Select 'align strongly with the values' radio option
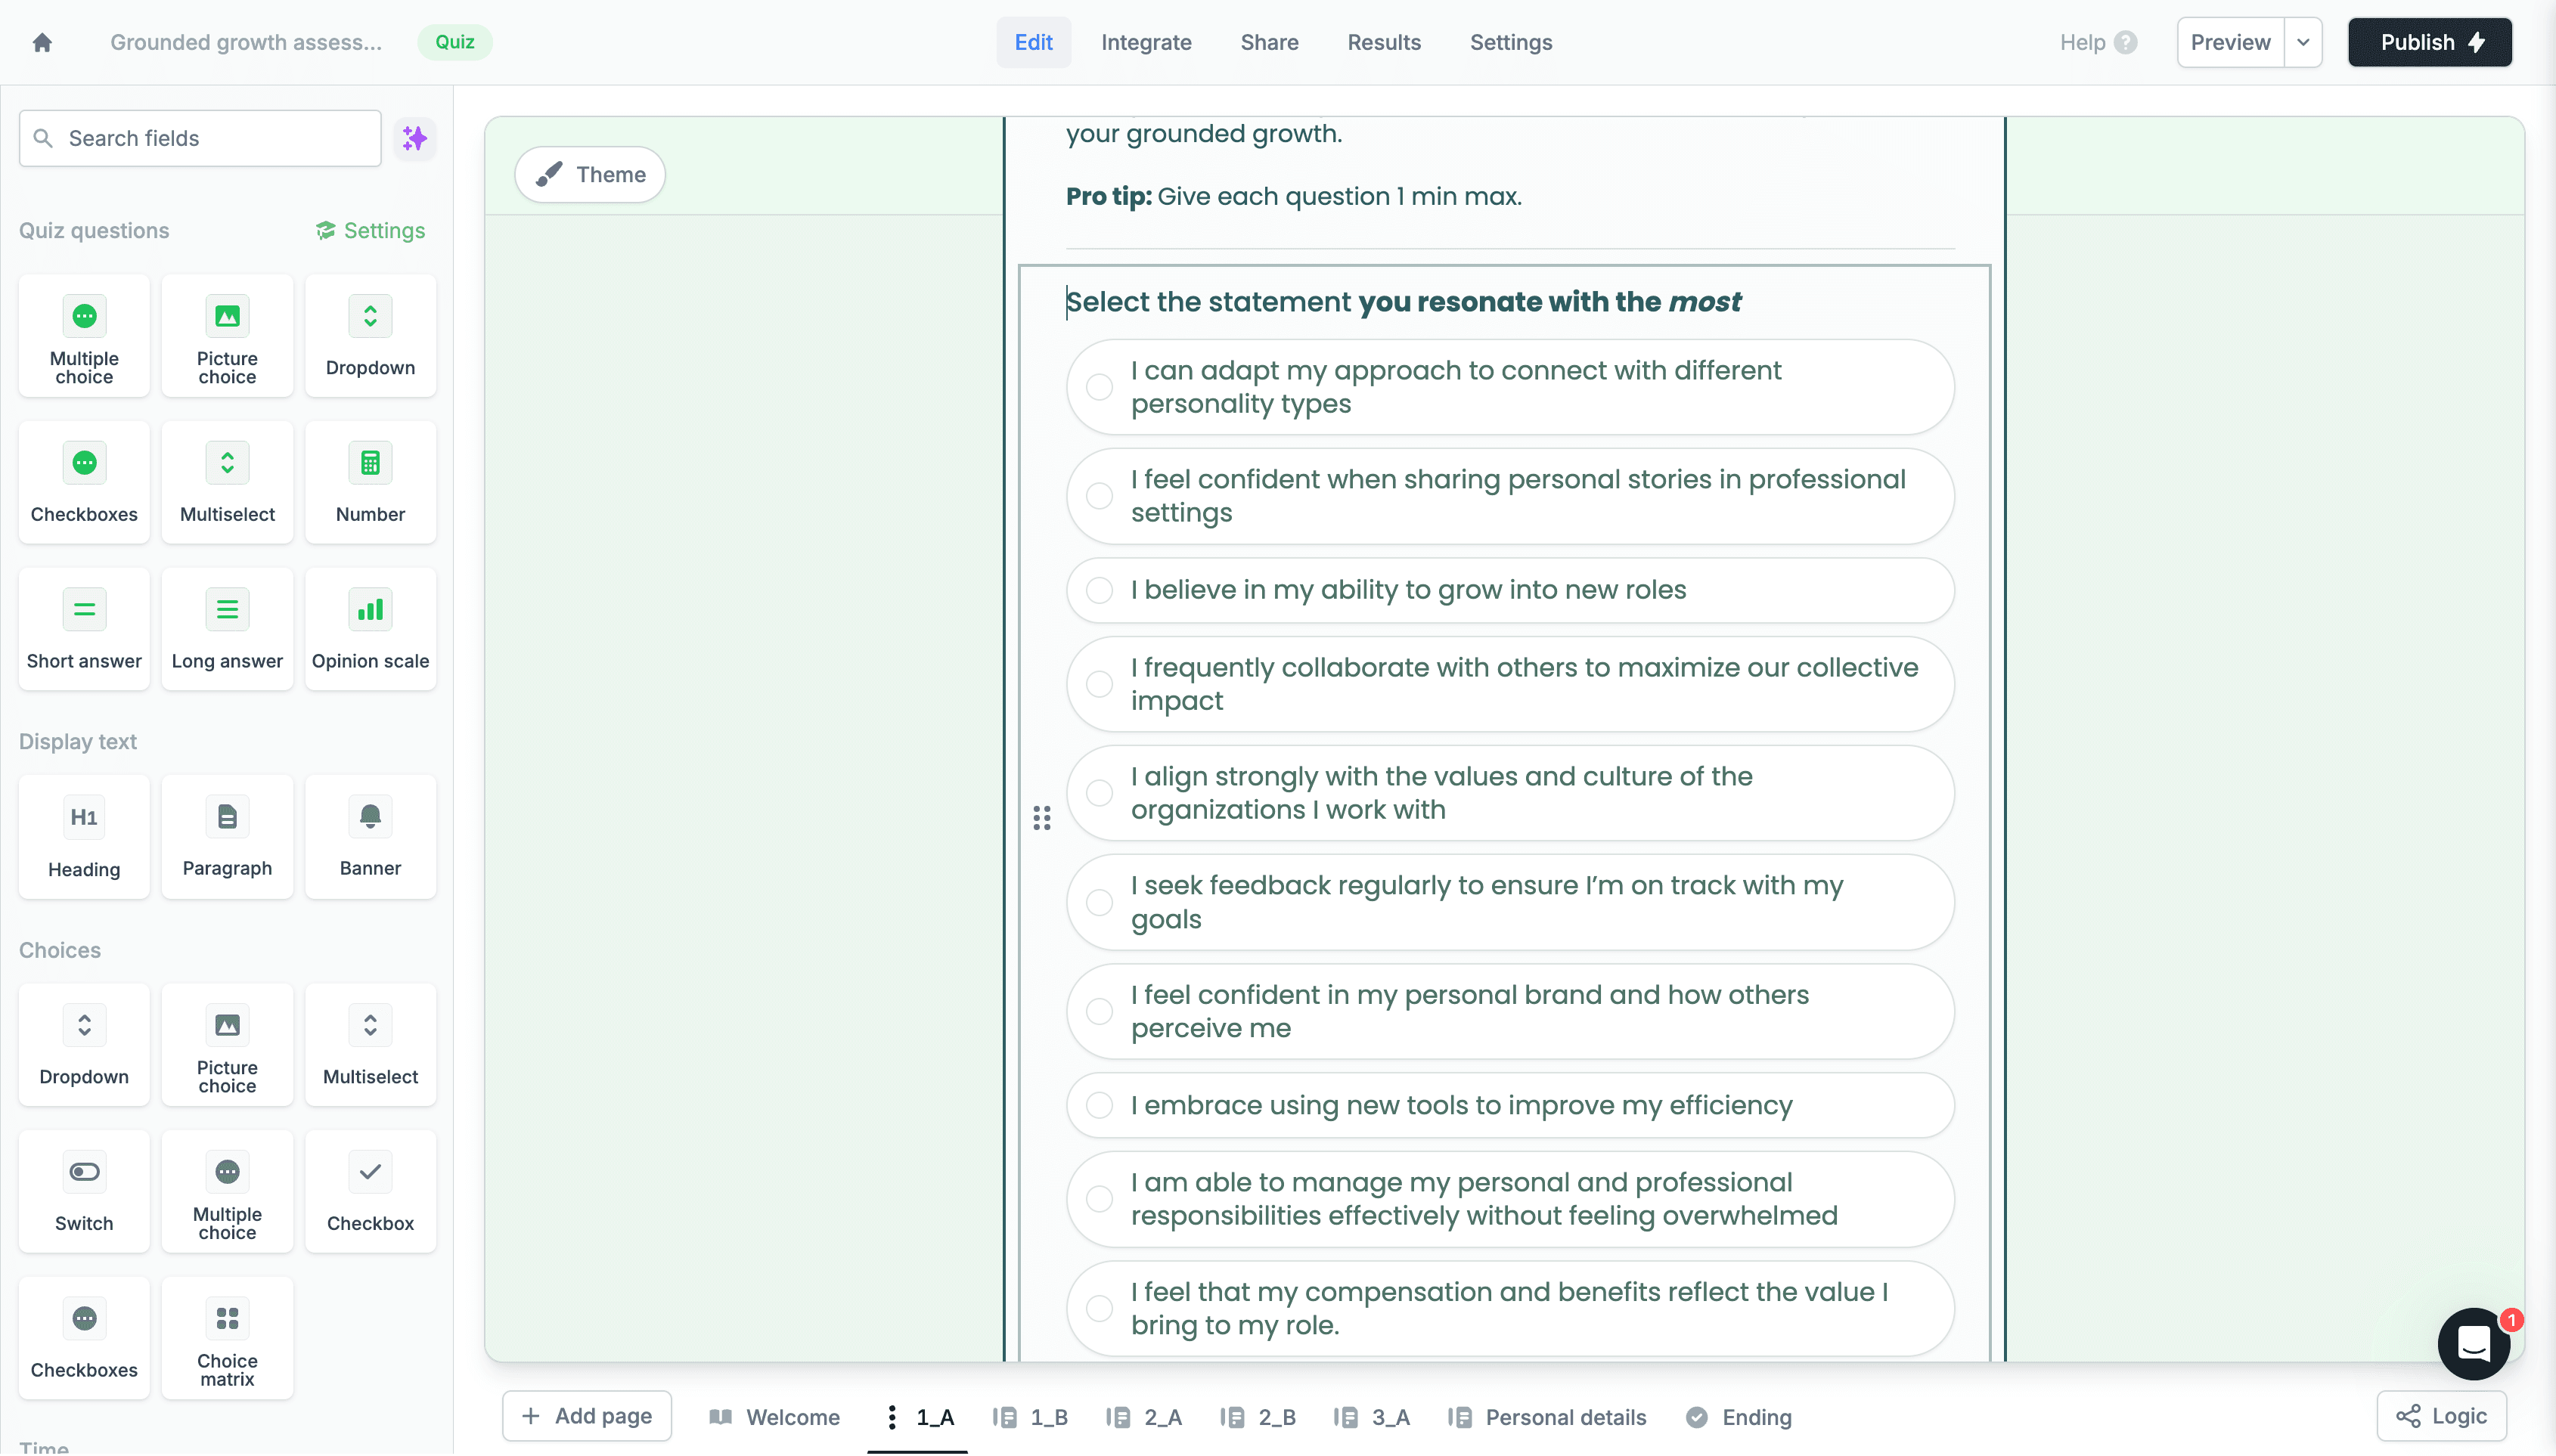 coord(1099,793)
